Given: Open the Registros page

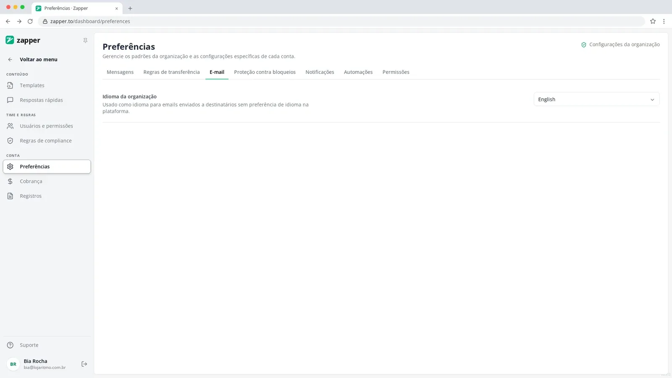Looking at the screenshot, I should (x=47, y=196).
